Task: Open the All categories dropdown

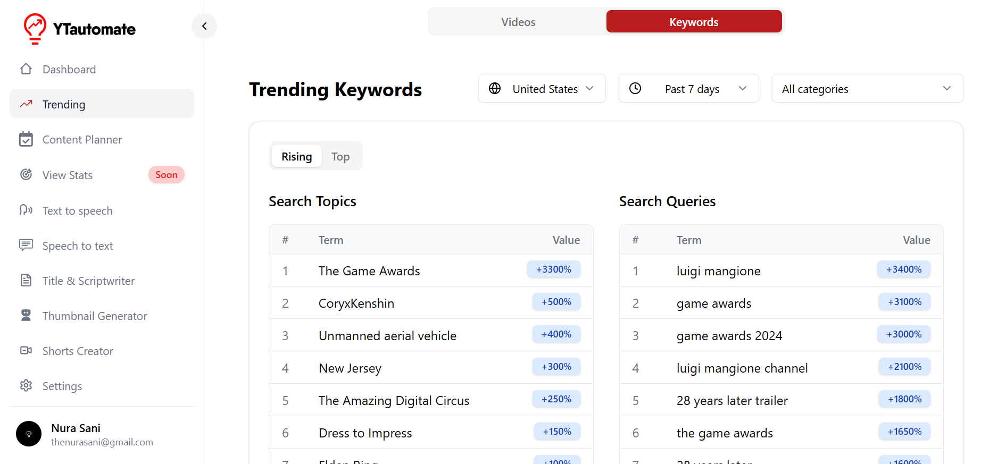Action: tap(867, 88)
